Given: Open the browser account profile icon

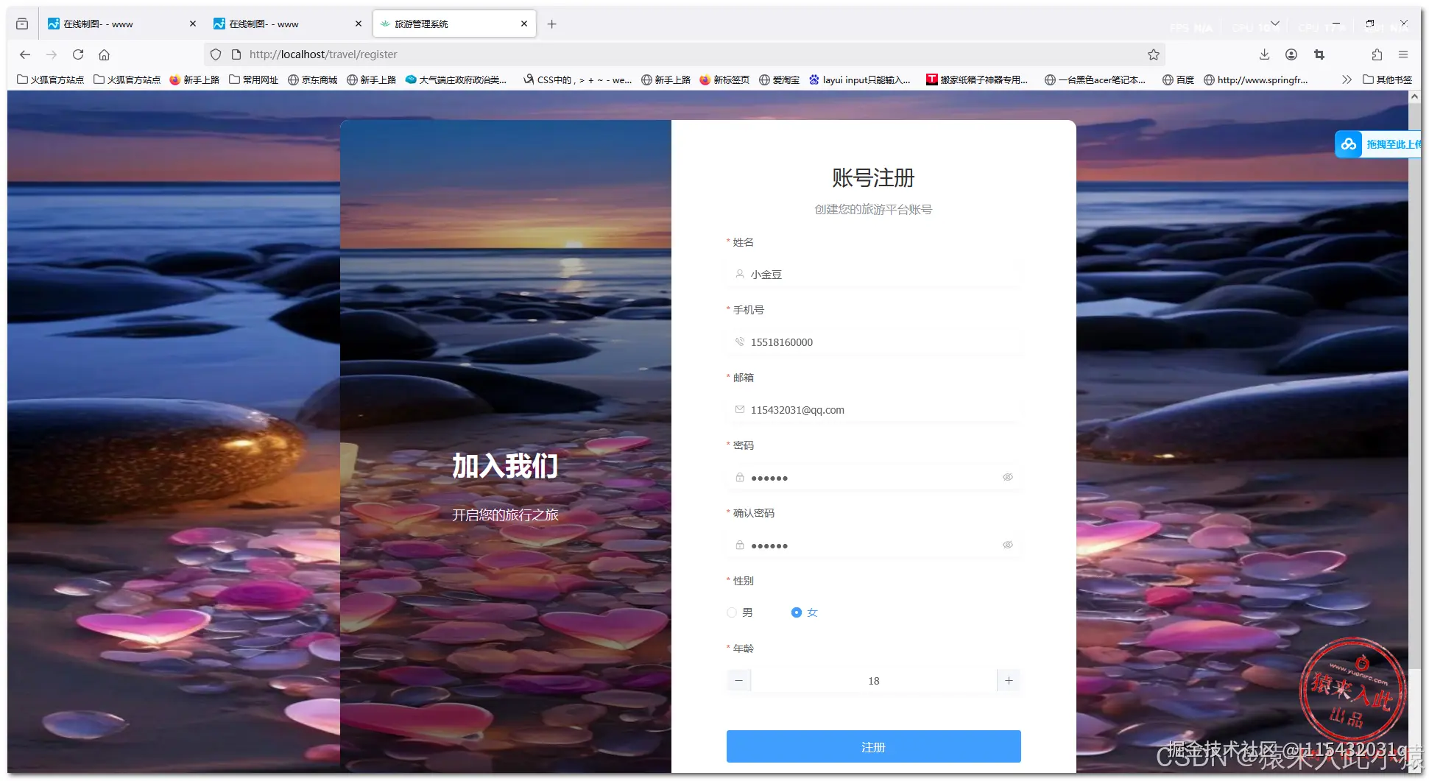Looking at the screenshot, I should tap(1291, 54).
